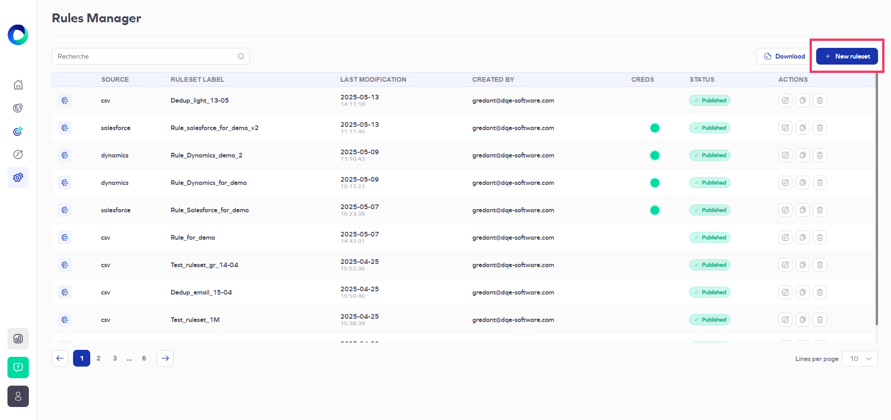891x420 pixels.
Task: Click the green creds indicator for Rule_Salesforce_for_demo
Action: point(654,210)
